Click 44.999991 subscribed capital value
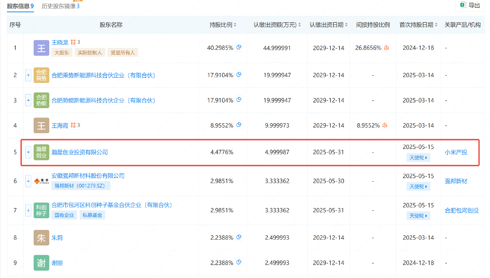The image size is (490, 278). [x=277, y=48]
